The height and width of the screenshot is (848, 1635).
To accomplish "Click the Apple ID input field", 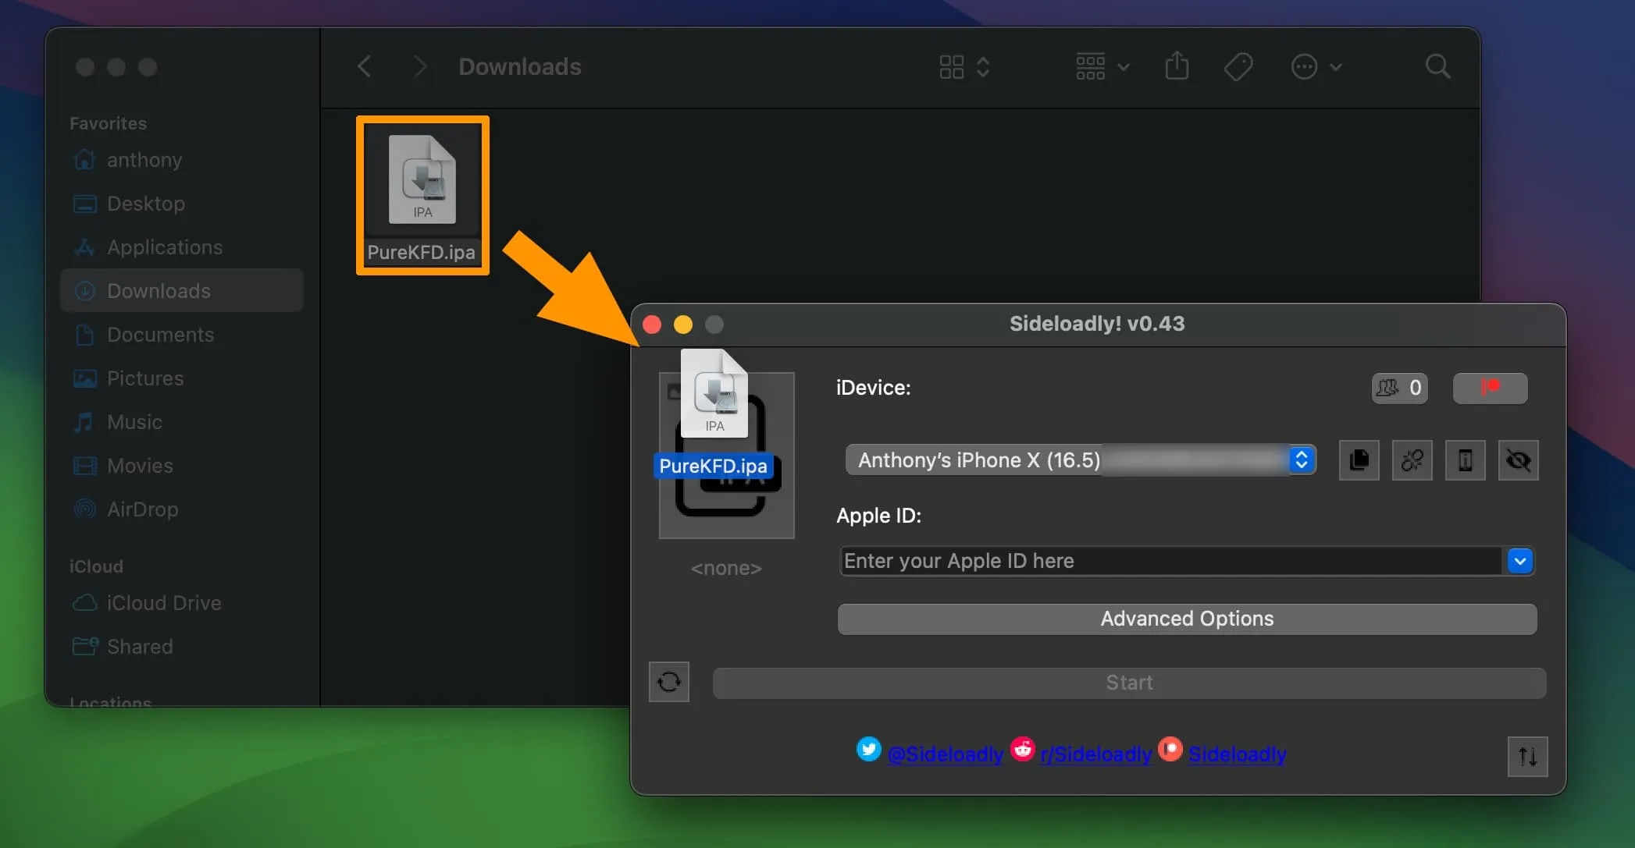I will tap(1170, 561).
